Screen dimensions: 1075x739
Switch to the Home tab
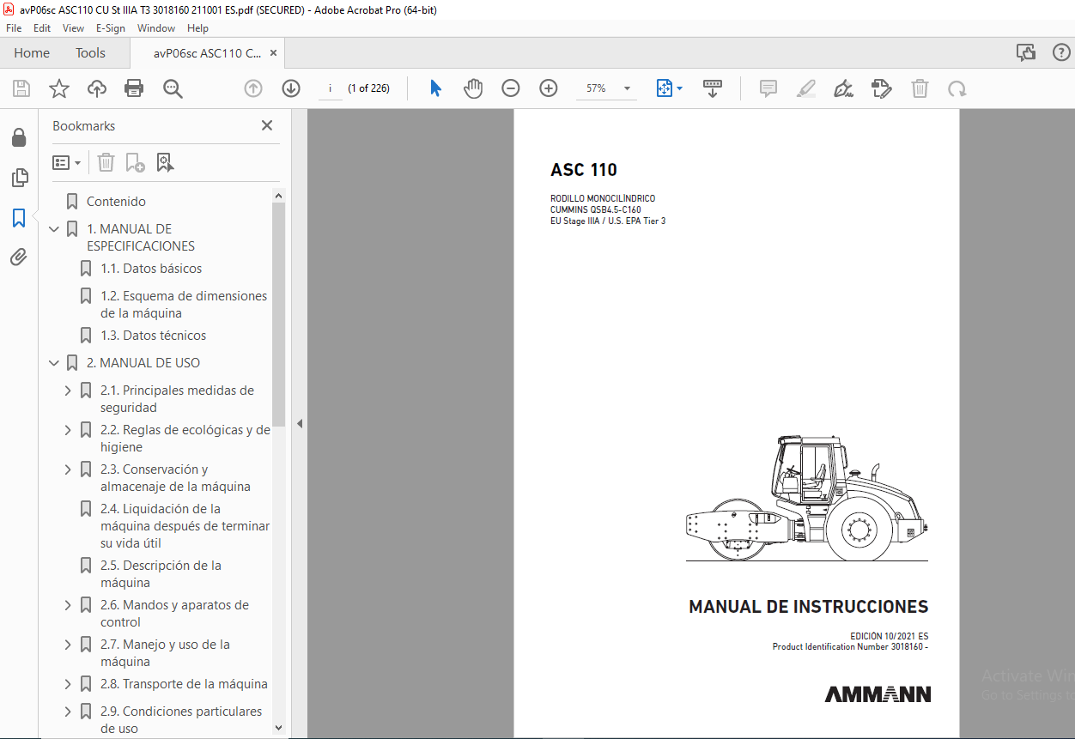click(x=32, y=53)
